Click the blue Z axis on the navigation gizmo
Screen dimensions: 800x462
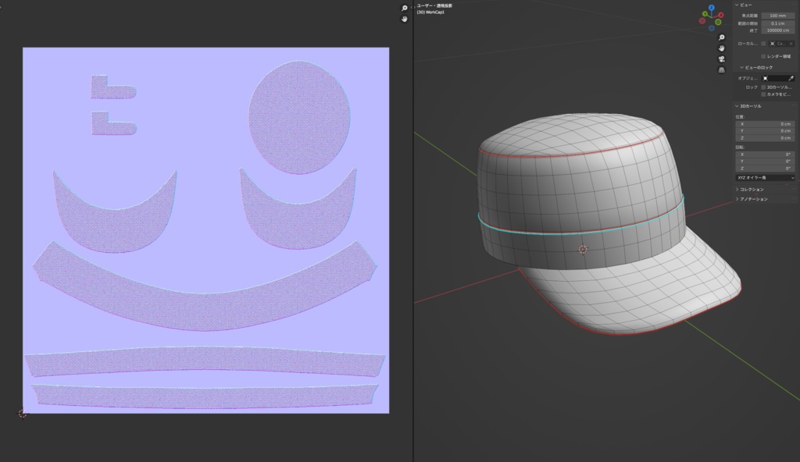pyautogui.click(x=712, y=6)
